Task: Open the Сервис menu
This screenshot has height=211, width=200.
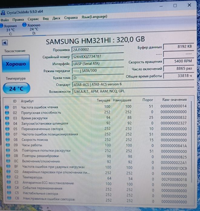Action: pos(33,19)
